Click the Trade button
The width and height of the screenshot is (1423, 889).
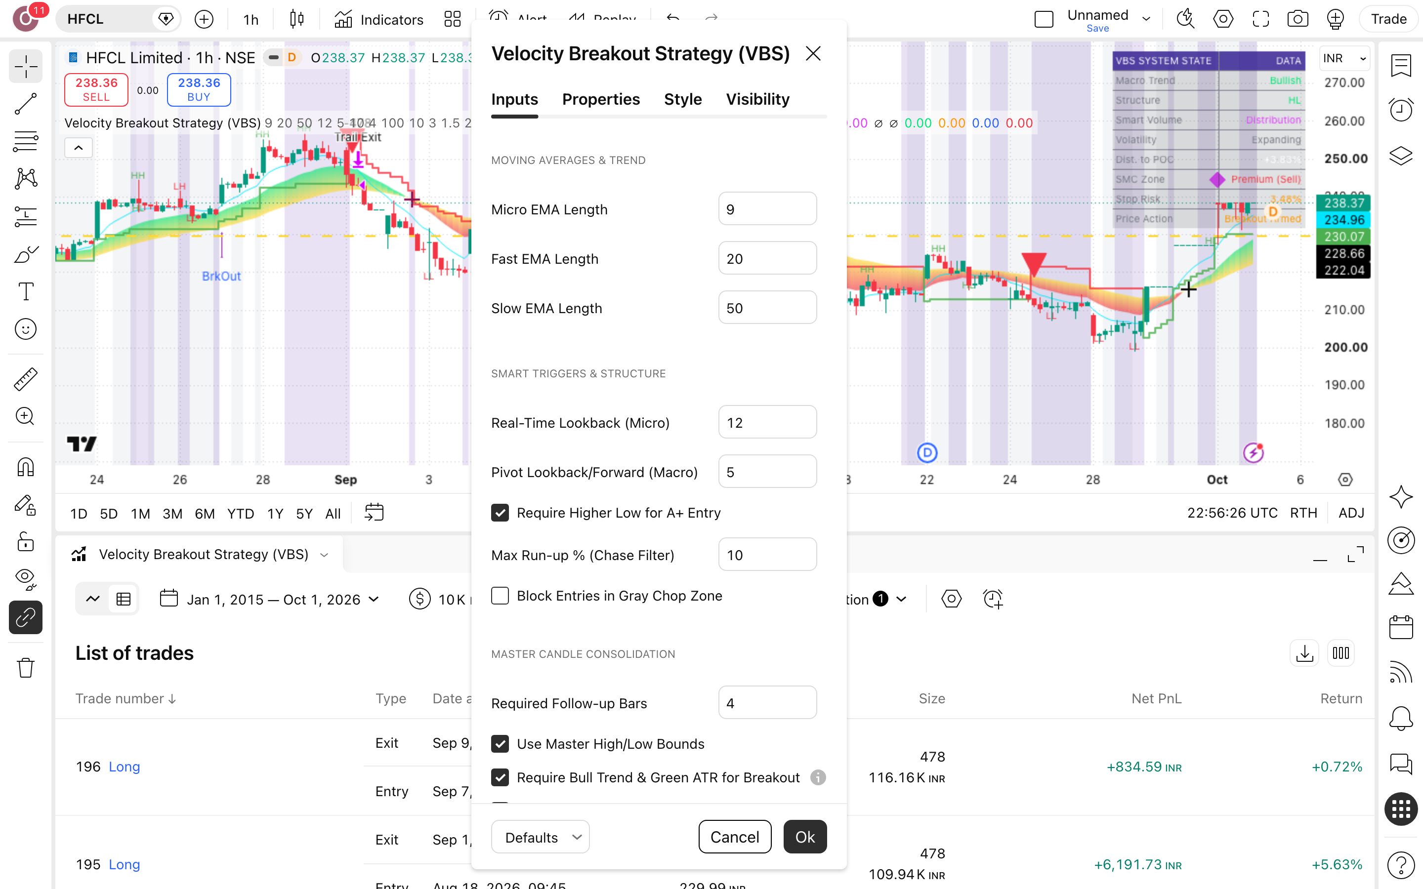coord(1388,19)
